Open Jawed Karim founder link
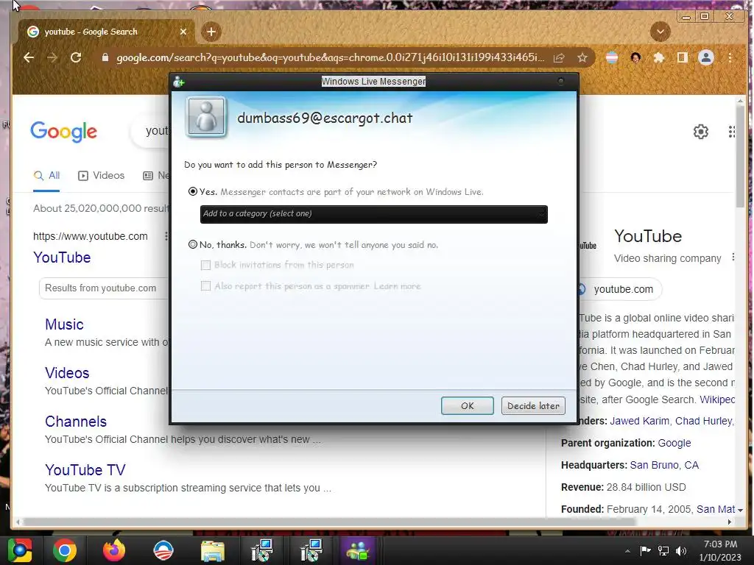Screen dimensions: 754x565 (640, 421)
